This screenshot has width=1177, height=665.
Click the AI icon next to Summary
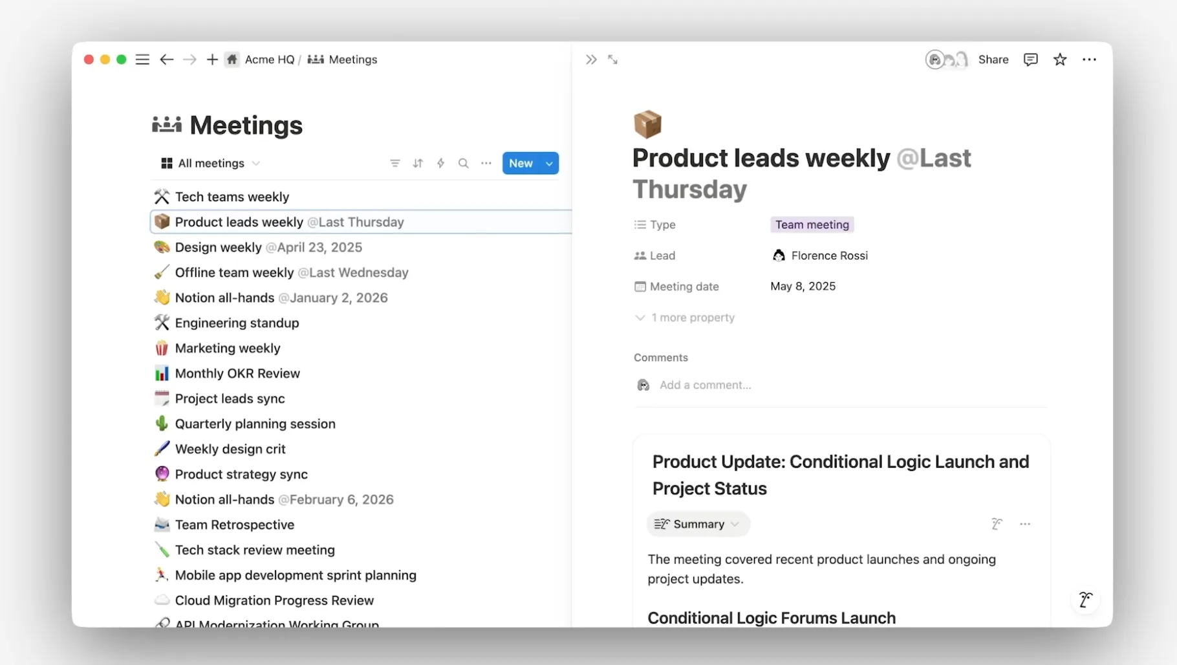[x=997, y=524]
